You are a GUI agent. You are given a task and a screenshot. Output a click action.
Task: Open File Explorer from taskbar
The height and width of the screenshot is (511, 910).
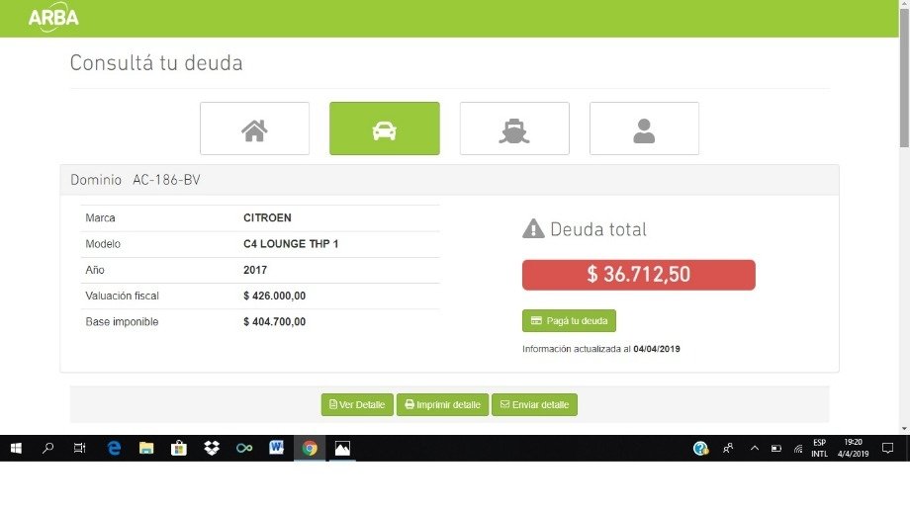pyautogui.click(x=146, y=449)
